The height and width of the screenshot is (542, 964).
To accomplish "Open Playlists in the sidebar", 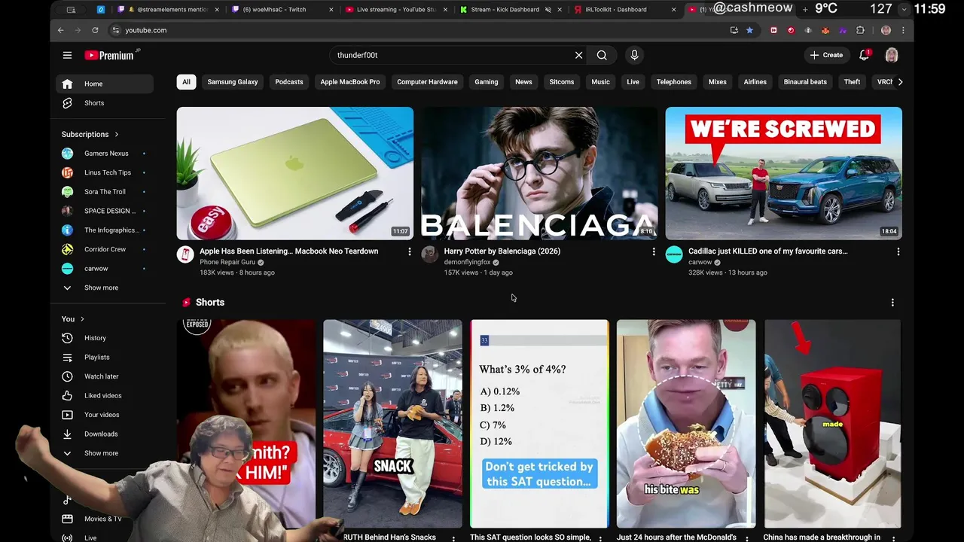I will click(105, 358).
